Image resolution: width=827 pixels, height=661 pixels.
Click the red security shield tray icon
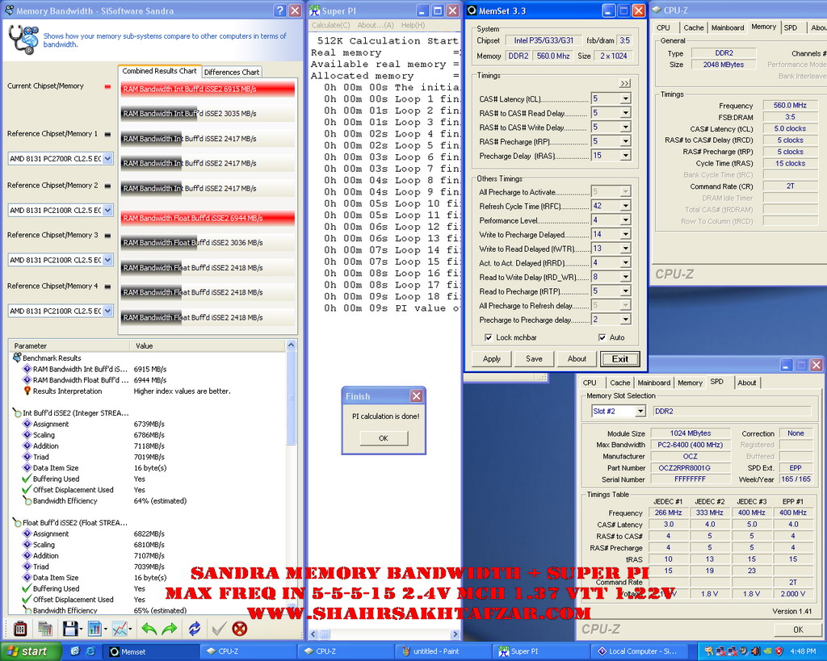[x=779, y=651]
